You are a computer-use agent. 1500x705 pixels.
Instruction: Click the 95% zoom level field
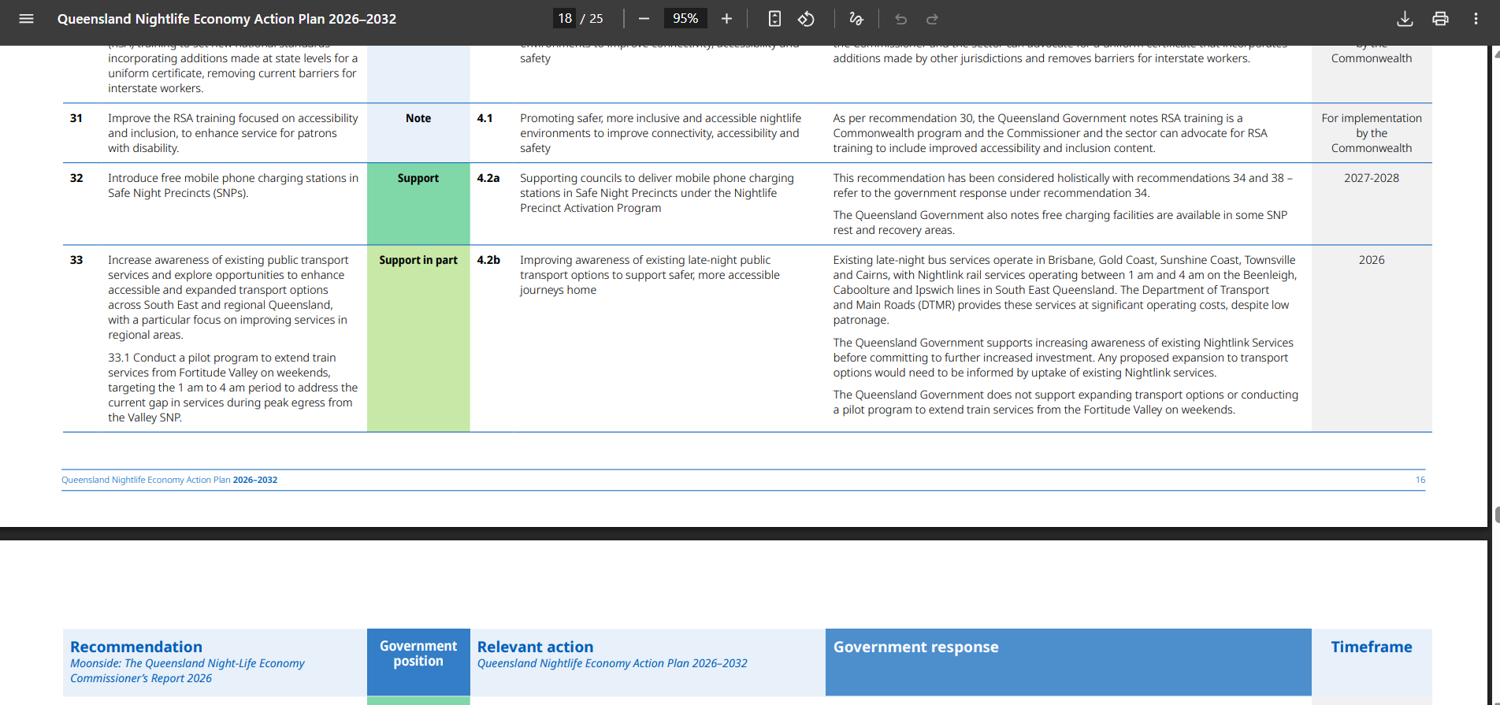point(685,19)
